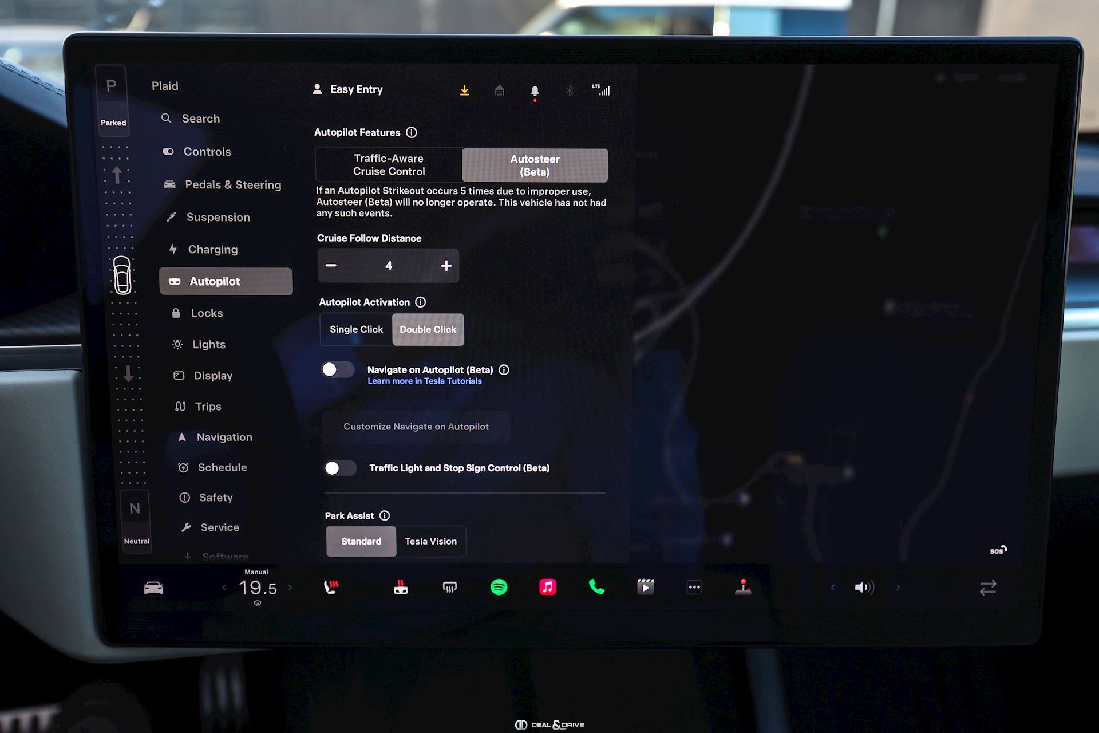The height and width of the screenshot is (733, 1099).
Task: Tap the speaker volume icon
Action: tap(864, 588)
